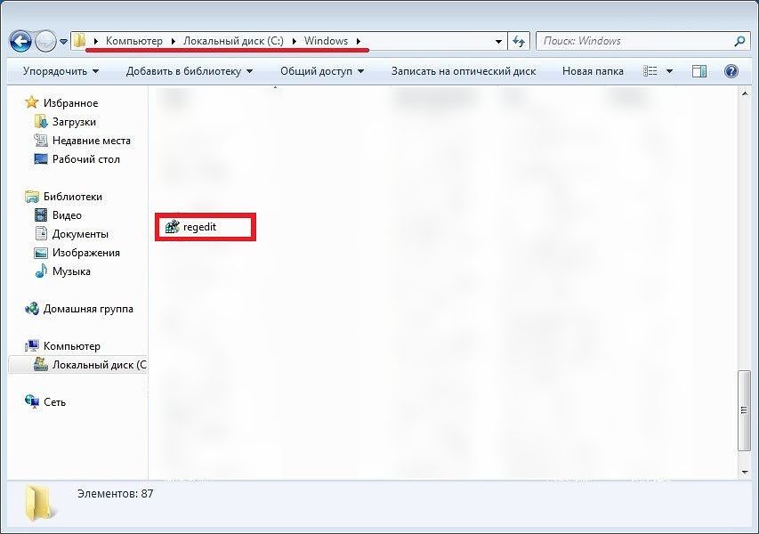The image size is (759, 534).
Task: Click the Локальный диск drive icon in sidebar
Action: [41, 364]
